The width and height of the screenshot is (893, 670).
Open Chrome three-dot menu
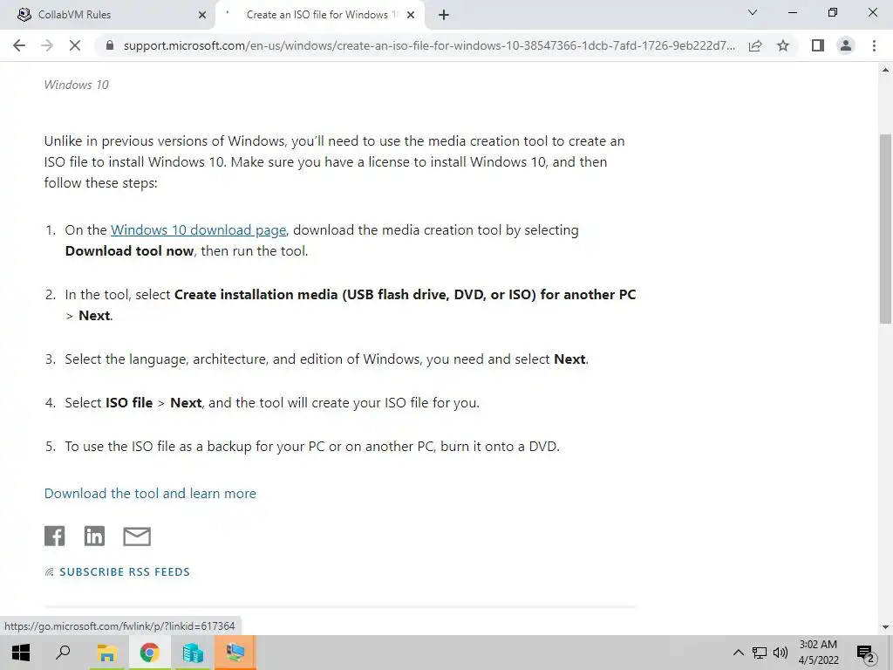(874, 45)
